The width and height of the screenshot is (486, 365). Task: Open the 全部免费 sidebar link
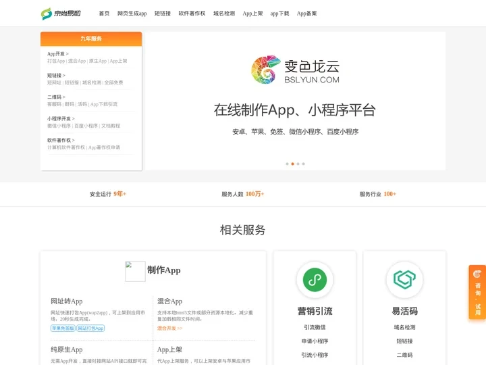click(114, 82)
